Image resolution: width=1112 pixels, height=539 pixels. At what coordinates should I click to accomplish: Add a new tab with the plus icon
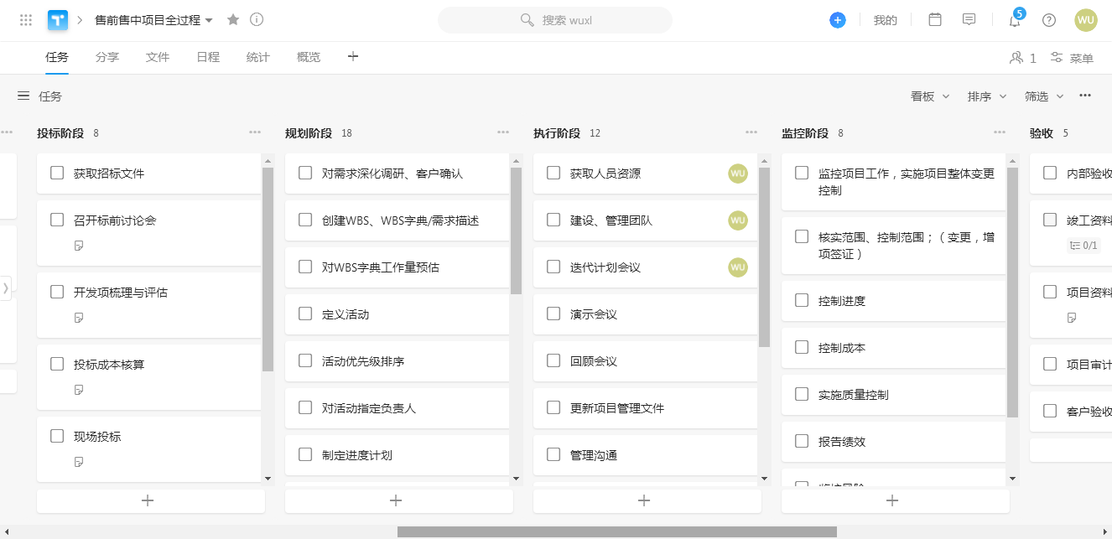click(x=353, y=56)
